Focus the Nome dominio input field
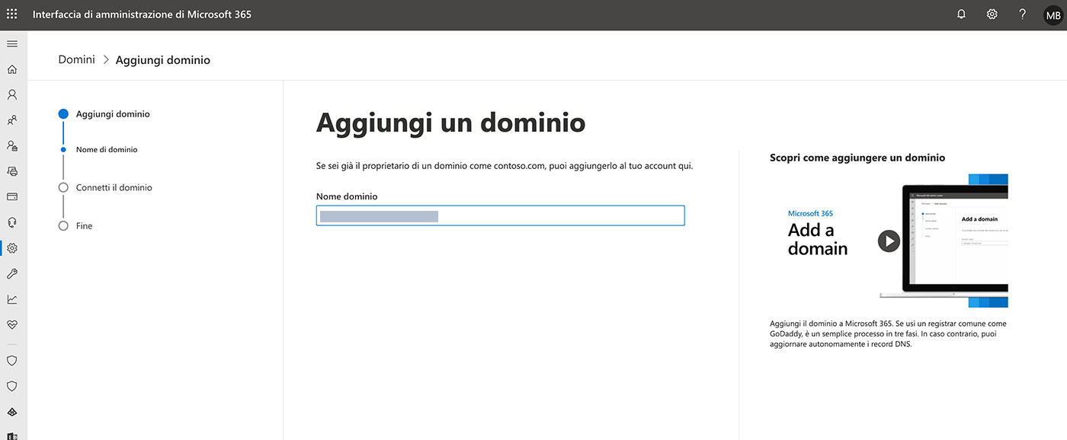 (500, 215)
